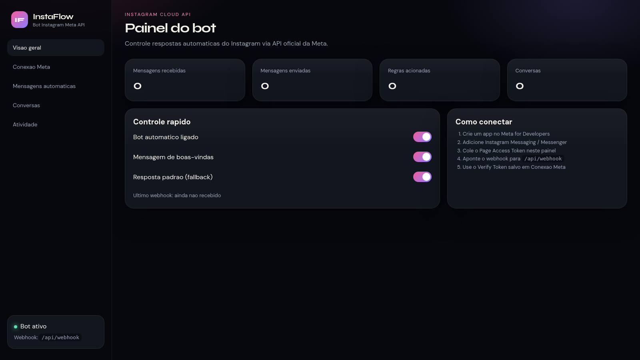The image size is (640, 360).
Task: Click step 'Cole o Page Access Token neste painel'
Action: pyautogui.click(x=509, y=151)
